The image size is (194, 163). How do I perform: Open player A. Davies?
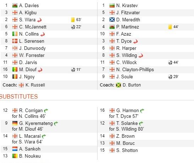point(29,6)
